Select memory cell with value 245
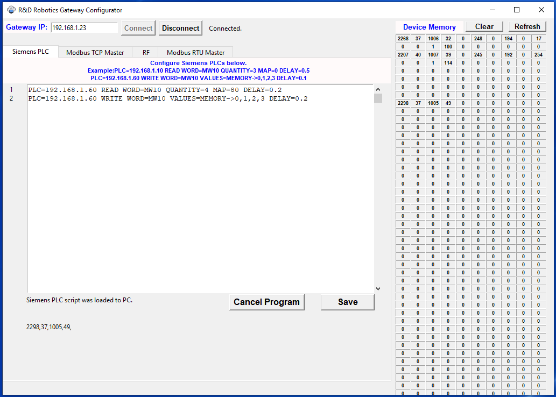Image resolution: width=556 pixels, height=397 pixels. pyautogui.click(x=478, y=54)
